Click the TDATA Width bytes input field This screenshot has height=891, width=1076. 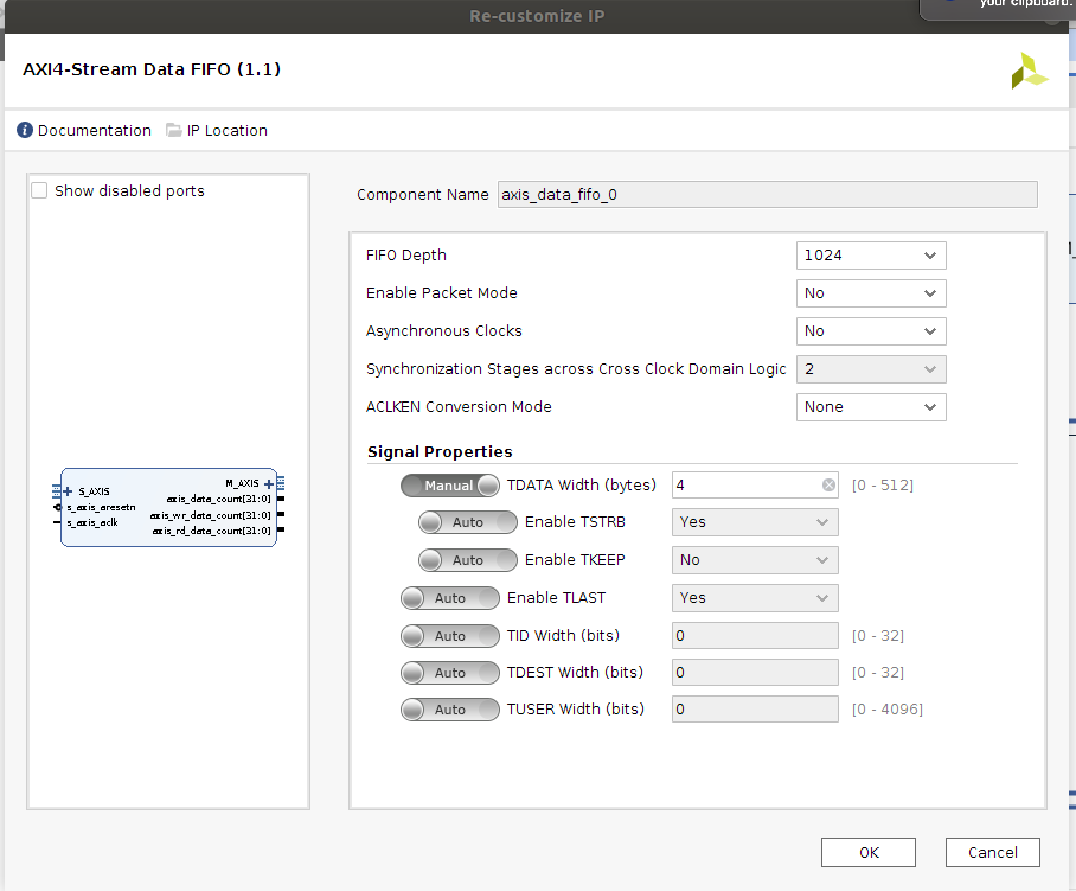(755, 485)
